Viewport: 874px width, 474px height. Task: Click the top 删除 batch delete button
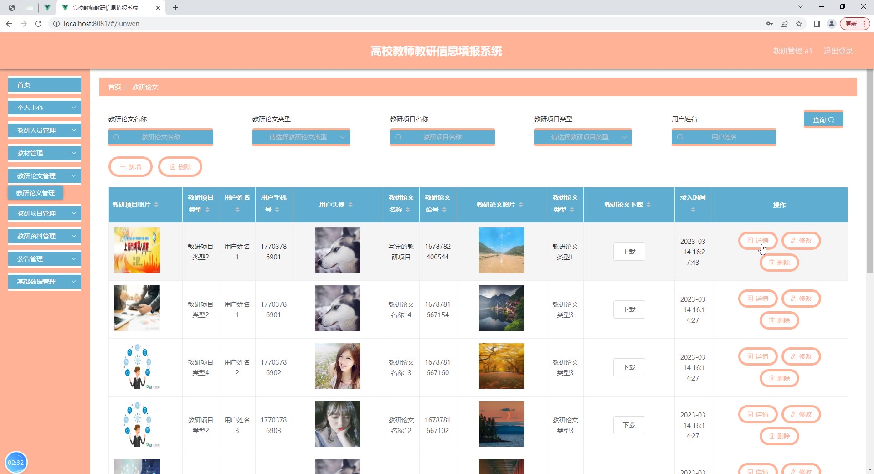180,167
